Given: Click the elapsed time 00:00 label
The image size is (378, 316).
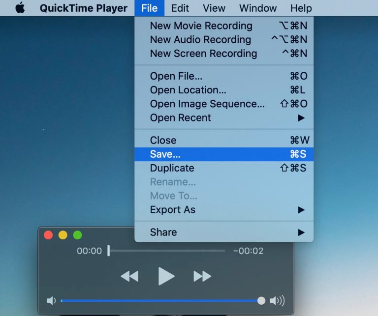Looking at the screenshot, I should 89,251.
